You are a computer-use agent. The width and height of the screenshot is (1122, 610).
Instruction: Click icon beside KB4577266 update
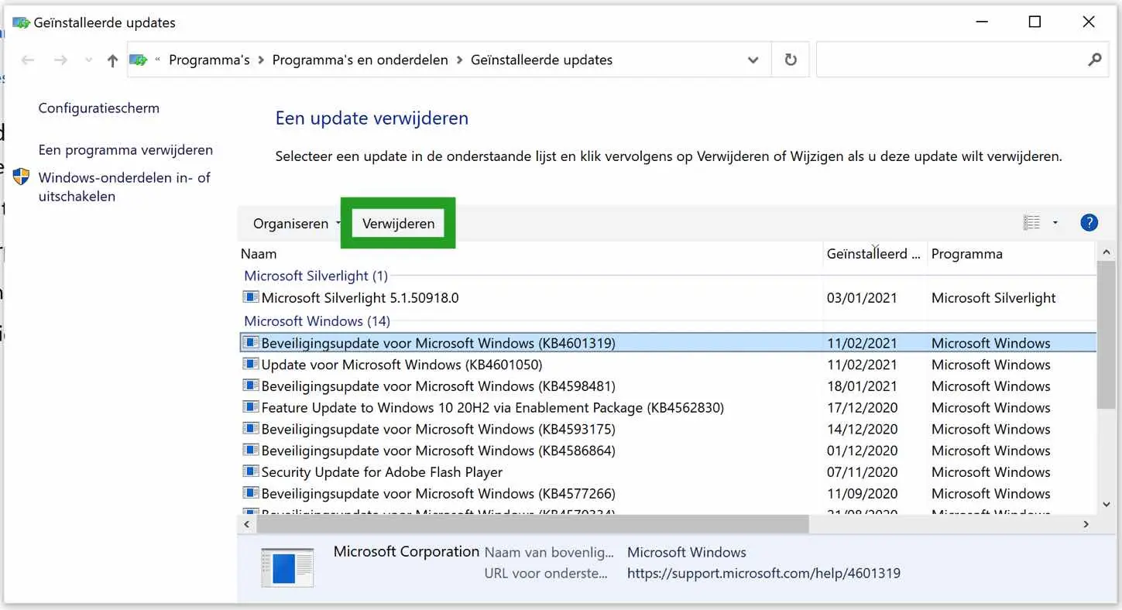coord(250,493)
